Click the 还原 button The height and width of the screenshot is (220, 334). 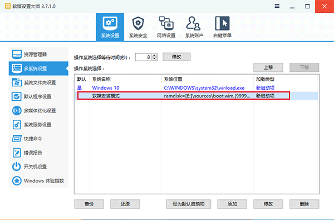point(125,204)
